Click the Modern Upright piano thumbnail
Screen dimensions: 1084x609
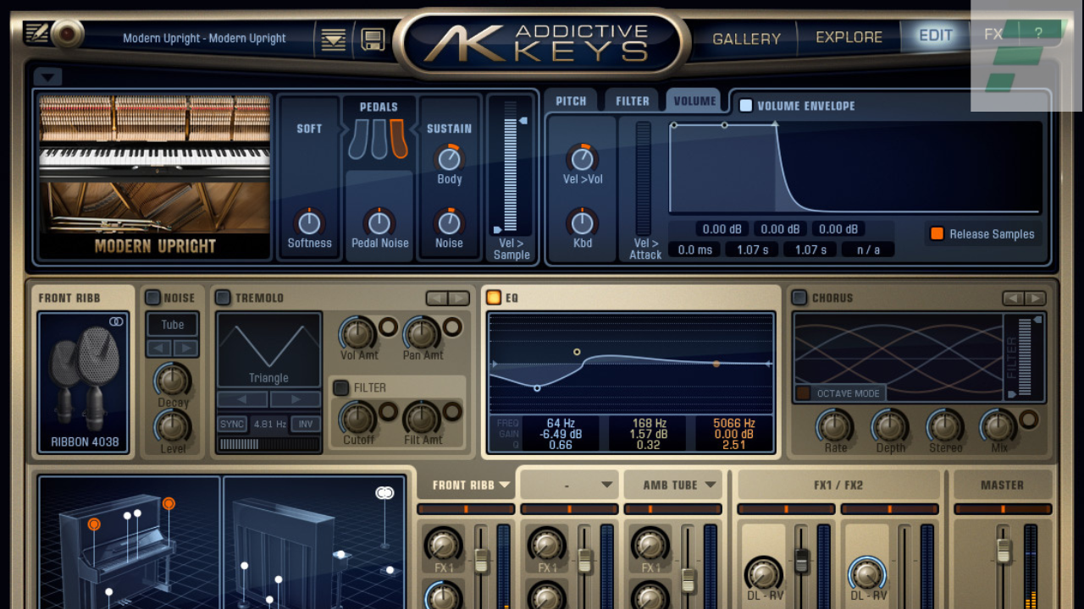(154, 177)
